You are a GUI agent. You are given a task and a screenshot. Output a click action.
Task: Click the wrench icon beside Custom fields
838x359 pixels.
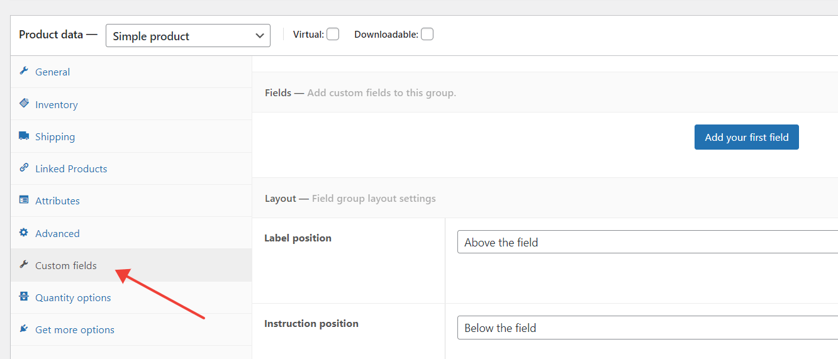tap(24, 265)
